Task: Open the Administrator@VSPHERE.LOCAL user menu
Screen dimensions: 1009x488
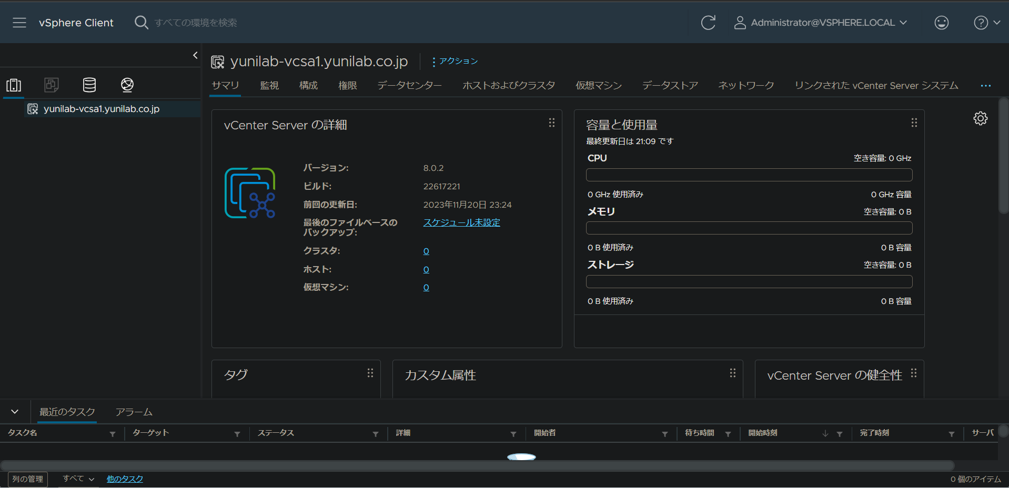Action: click(820, 23)
